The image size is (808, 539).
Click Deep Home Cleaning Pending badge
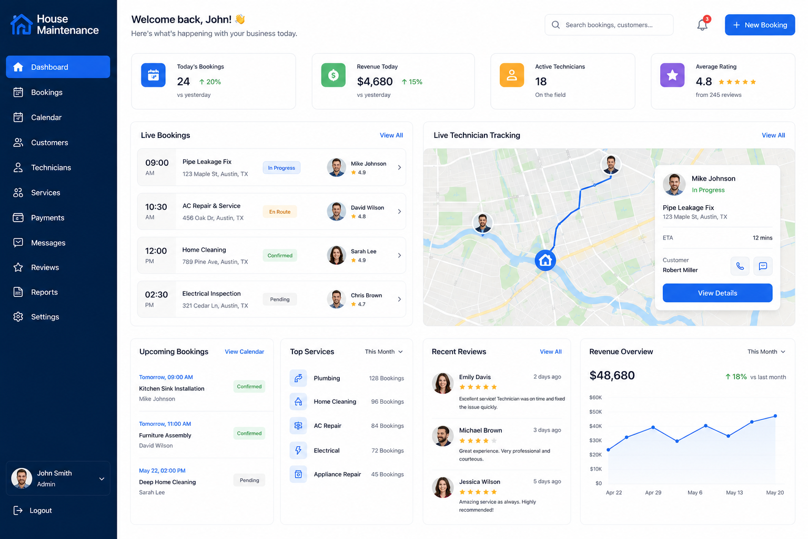coord(249,480)
